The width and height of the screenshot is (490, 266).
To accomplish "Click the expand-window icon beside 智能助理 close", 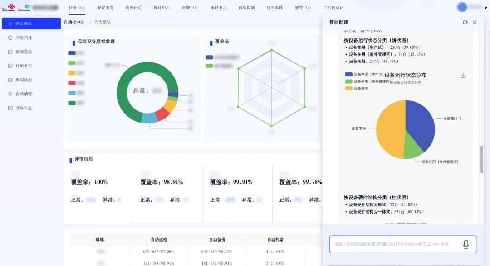I will (465, 22).
